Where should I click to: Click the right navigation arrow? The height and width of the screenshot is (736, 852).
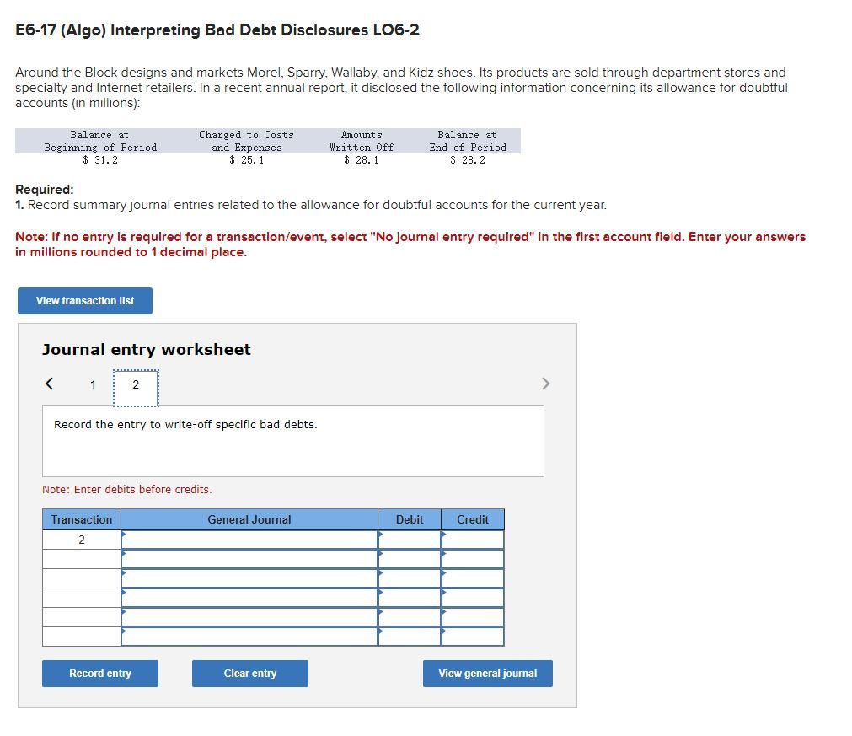[x=545, y=384]
